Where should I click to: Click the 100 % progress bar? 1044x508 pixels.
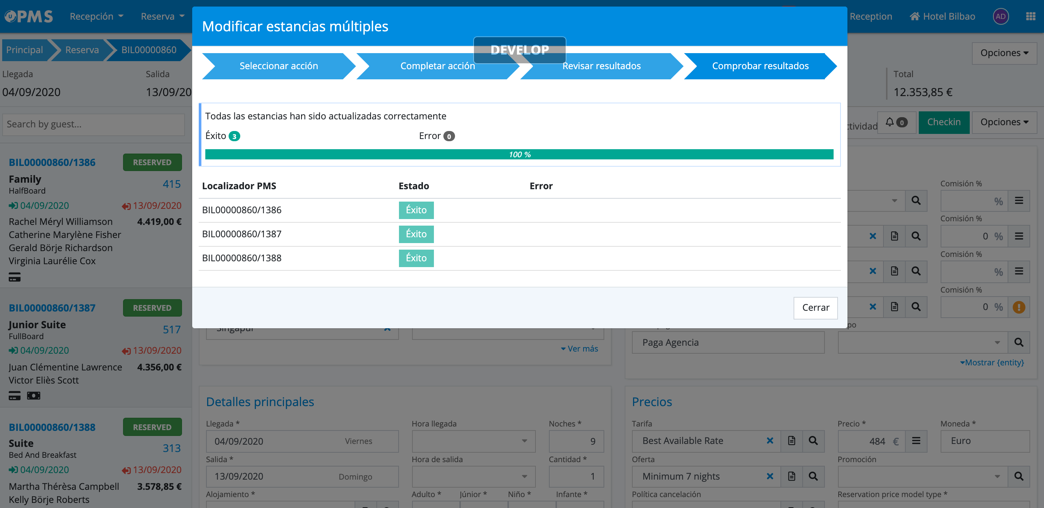pos(519,154)
